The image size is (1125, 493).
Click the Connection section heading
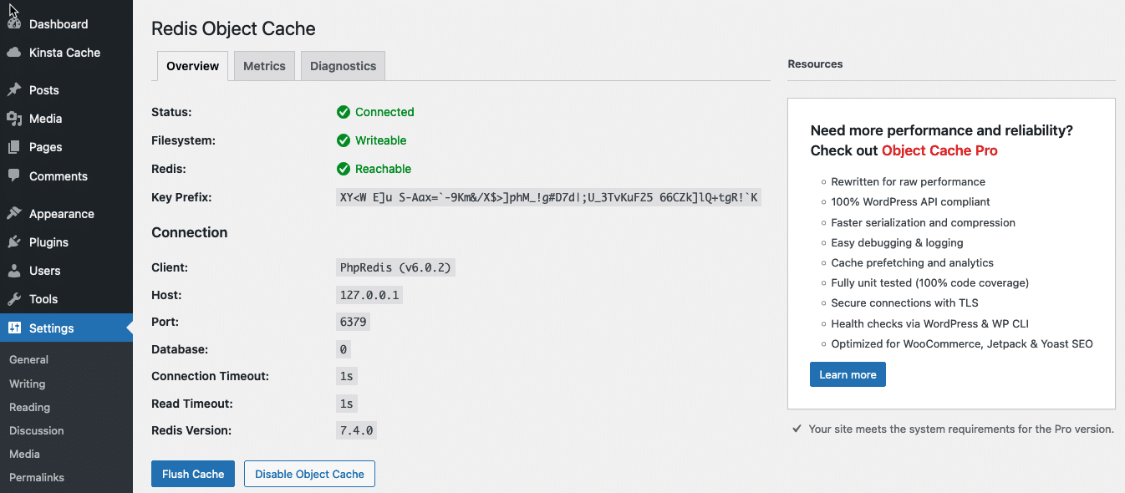pyautogui.click(x=190, y=232)
